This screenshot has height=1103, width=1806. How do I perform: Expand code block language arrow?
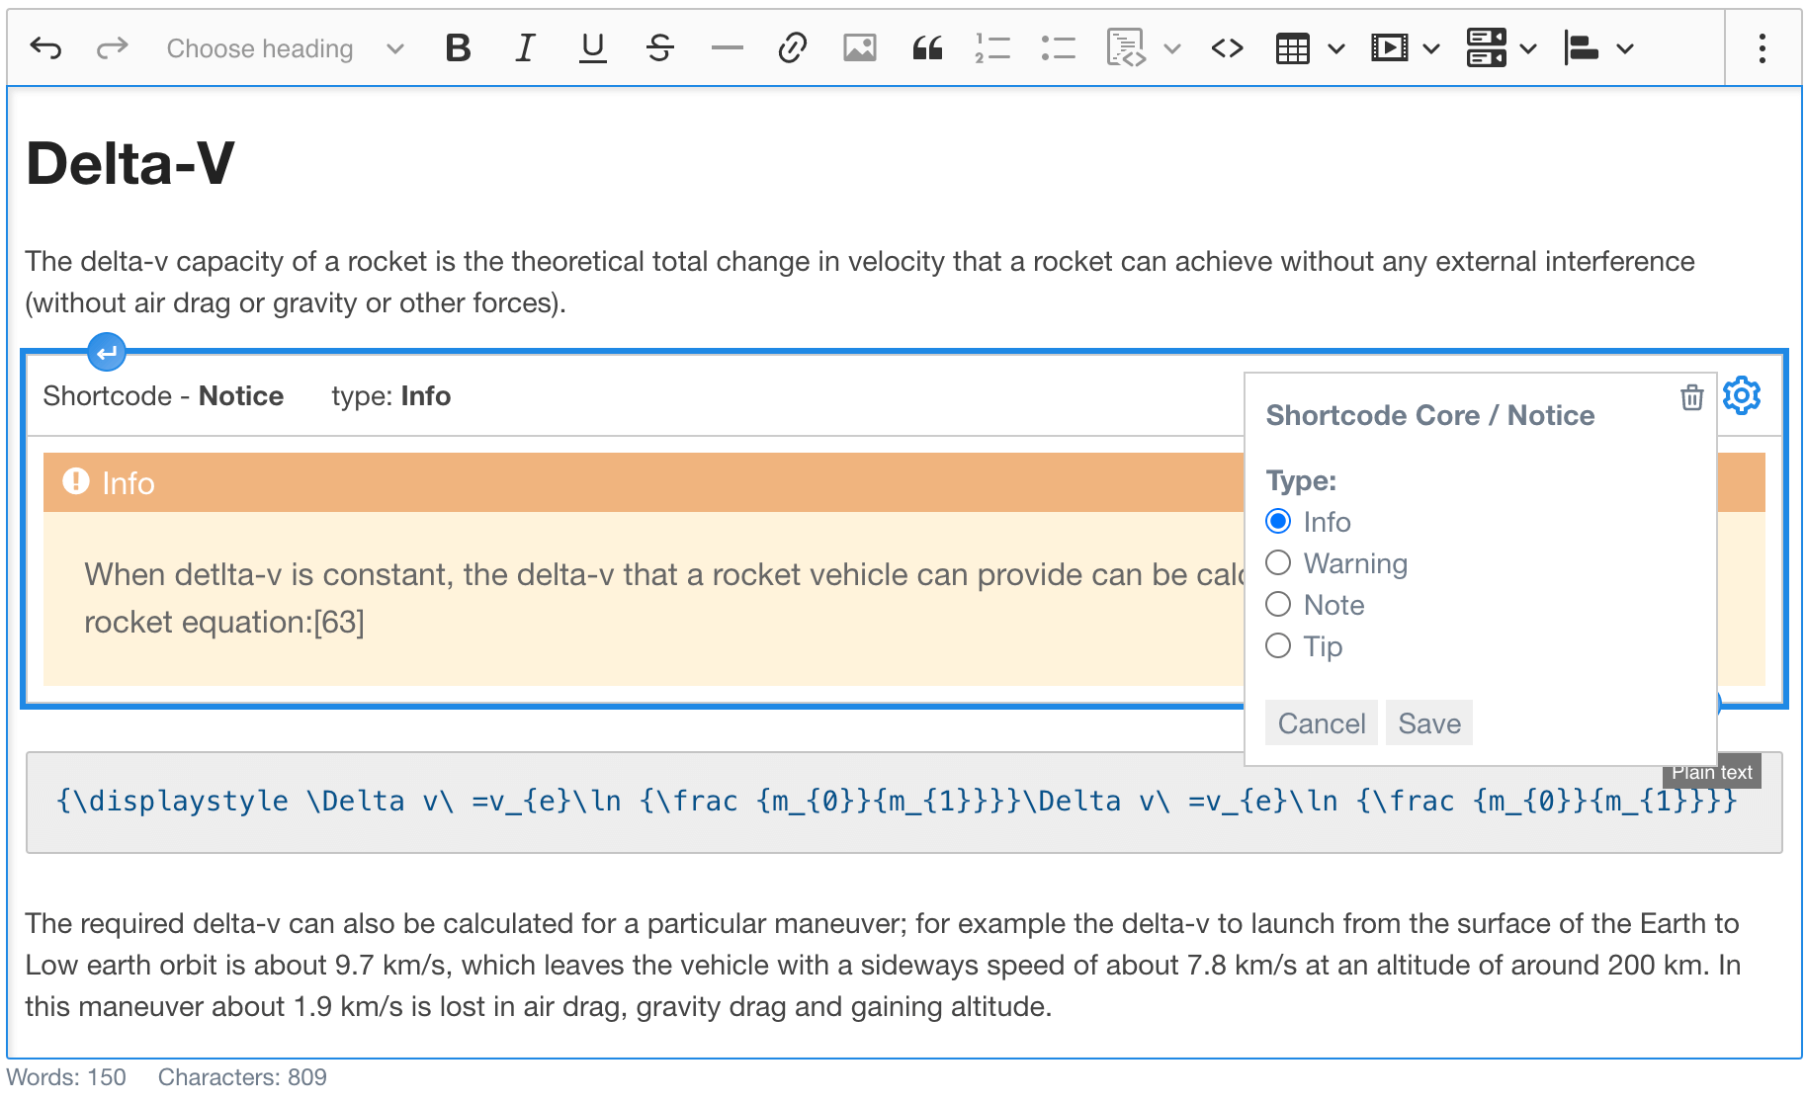tap(1172, 47)
